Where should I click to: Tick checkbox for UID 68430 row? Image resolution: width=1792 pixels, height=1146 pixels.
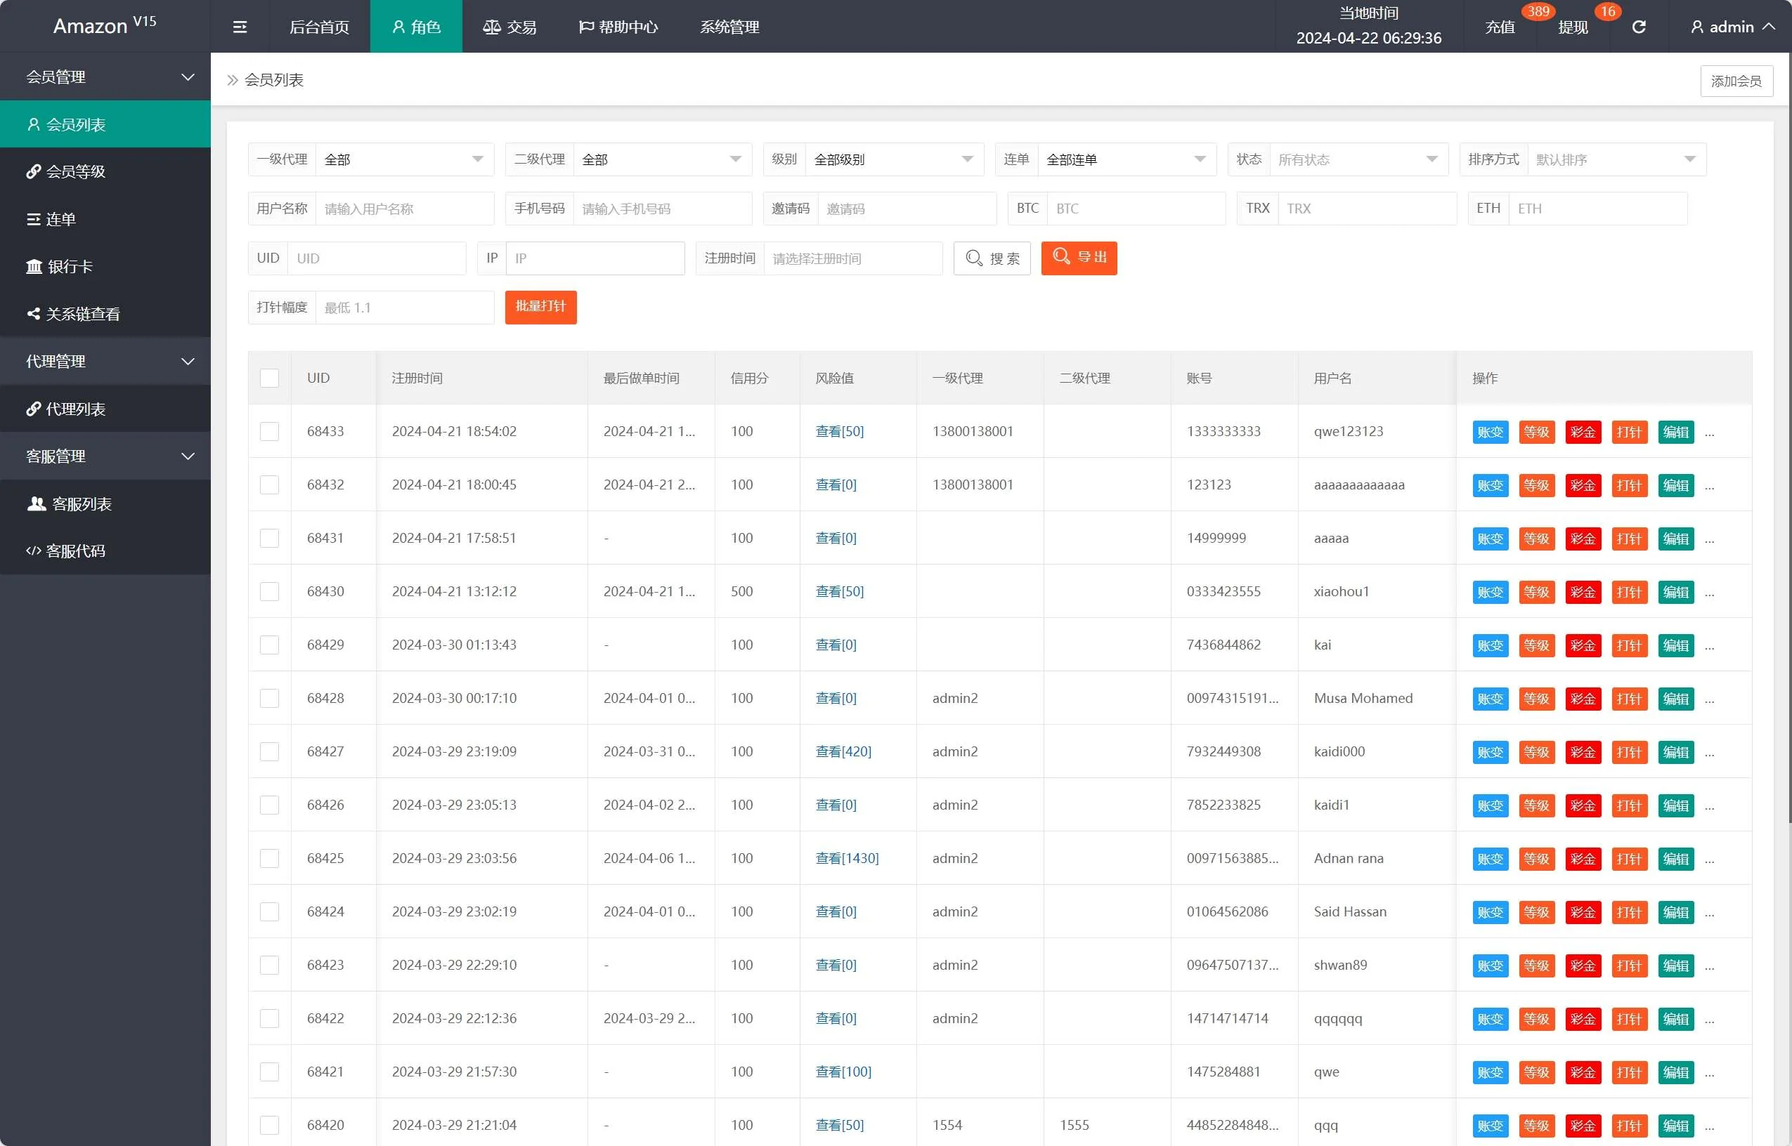click(x=270, y=591)
